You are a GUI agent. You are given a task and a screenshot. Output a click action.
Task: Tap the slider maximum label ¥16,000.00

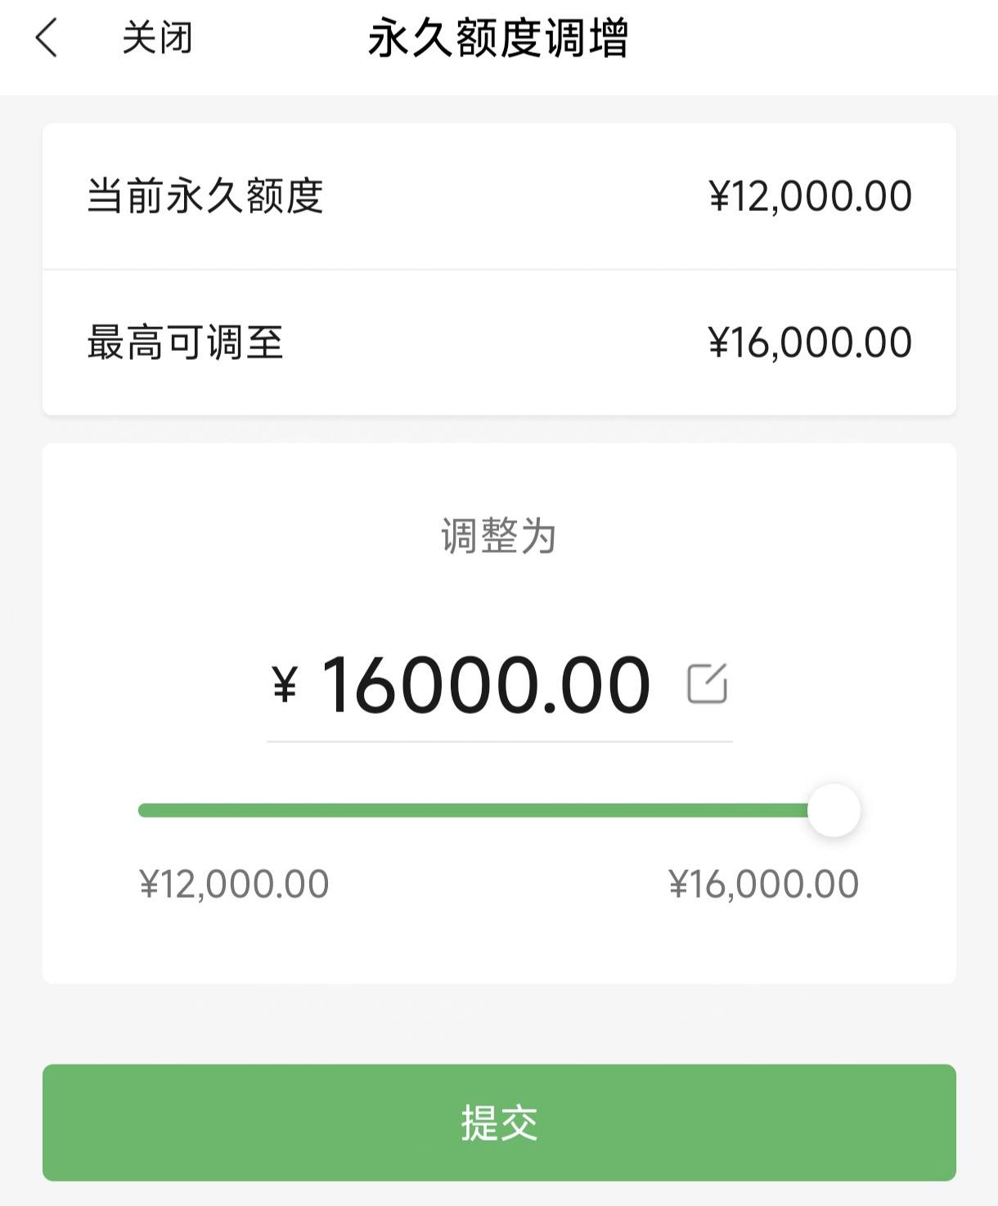click(x=764, y=884)
